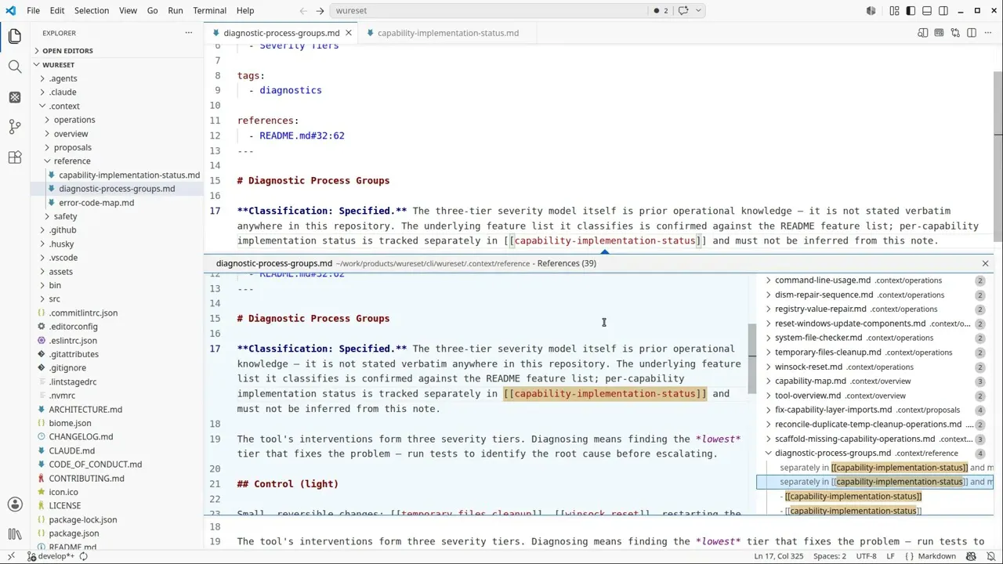Change the LF end-of-line sequence

coord(893,556)
